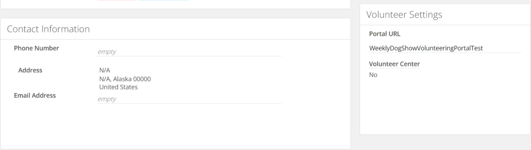The height and width of the screenshot is (150, 531).
Task: Click gray gap between the two panels
Action: click(355, 76)
